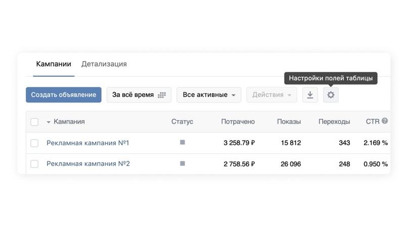Click the Переходы column header
Image resolution: width=408 pixels, height=227 pixels.
click(x=334, y=122)
